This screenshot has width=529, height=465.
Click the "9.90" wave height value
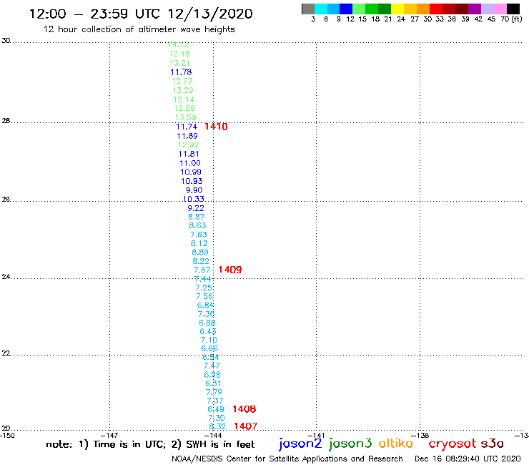(194, 190)
